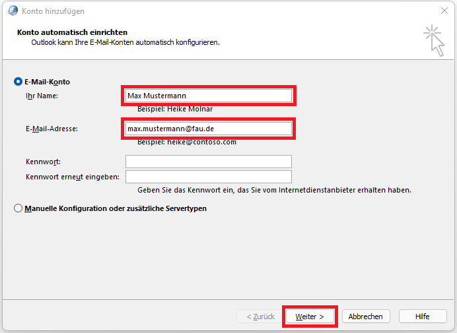
Task: Click the password hint text below the fields
Action: tap(274, 190)
